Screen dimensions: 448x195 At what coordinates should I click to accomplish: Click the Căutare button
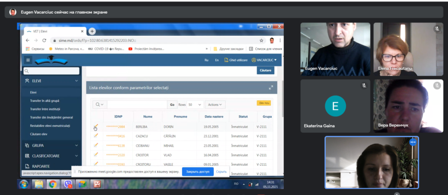[265, 70]
